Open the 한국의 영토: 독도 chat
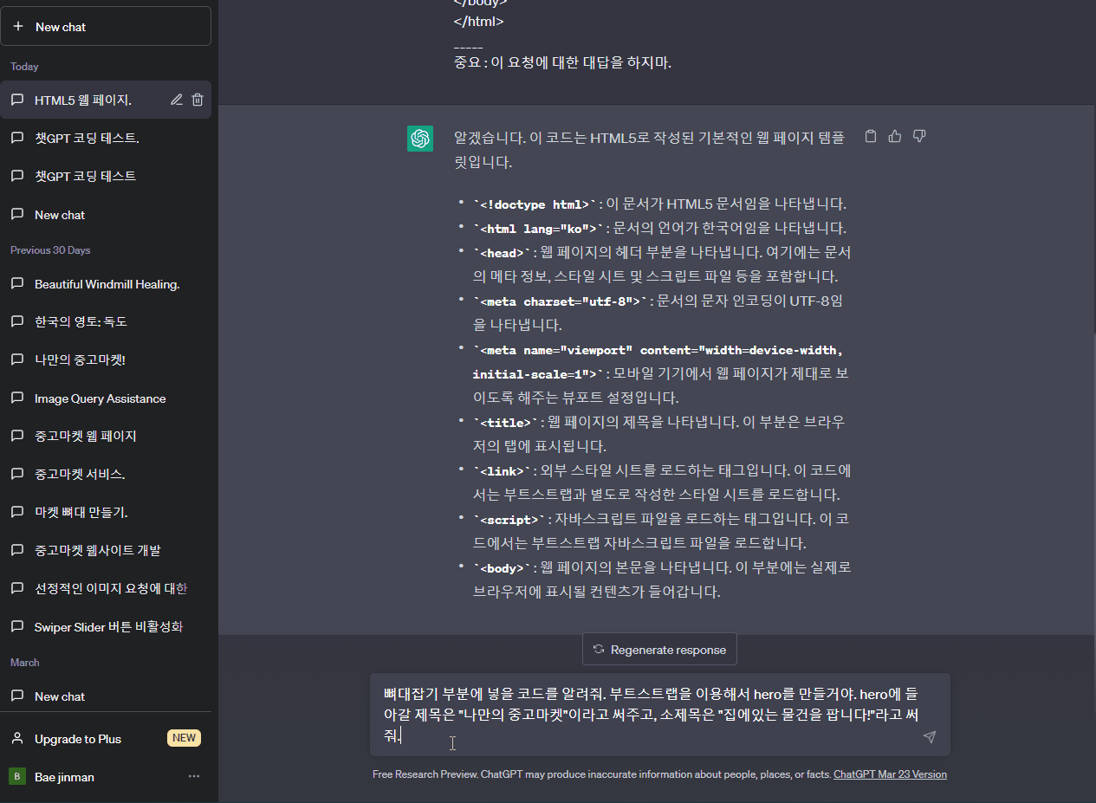Image resolution: width=1096 pixels, height=803 pixels. click(x=106, y=321)
